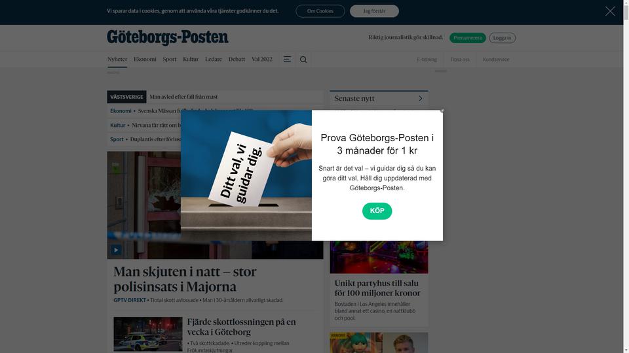Click the Logga in button

tap(503, 38)
